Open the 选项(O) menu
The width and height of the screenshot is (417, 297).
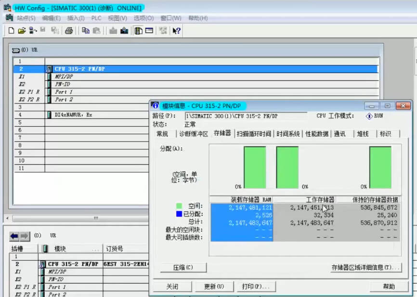[143, 18]
